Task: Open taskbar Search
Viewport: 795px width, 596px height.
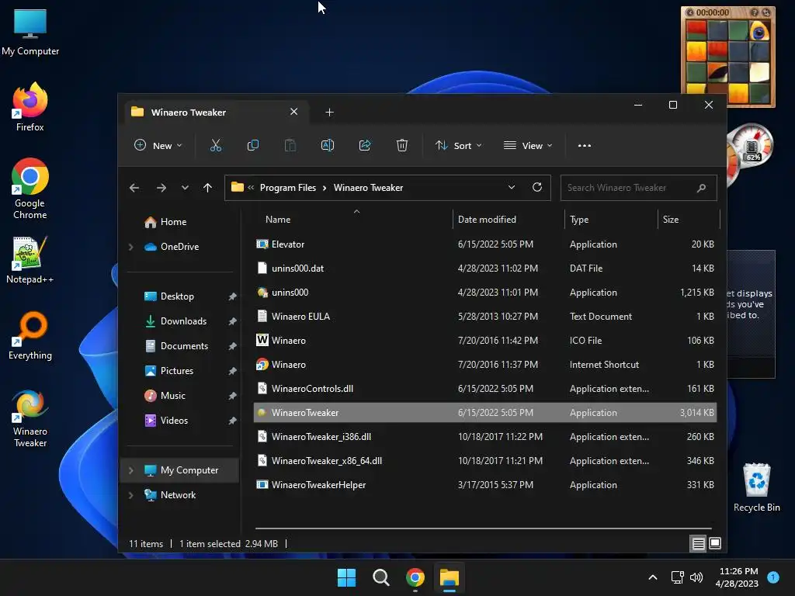Action: click(380, 577)
